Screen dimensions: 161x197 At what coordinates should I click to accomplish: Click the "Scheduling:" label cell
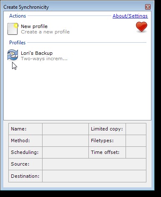click(x=25, y=152)
